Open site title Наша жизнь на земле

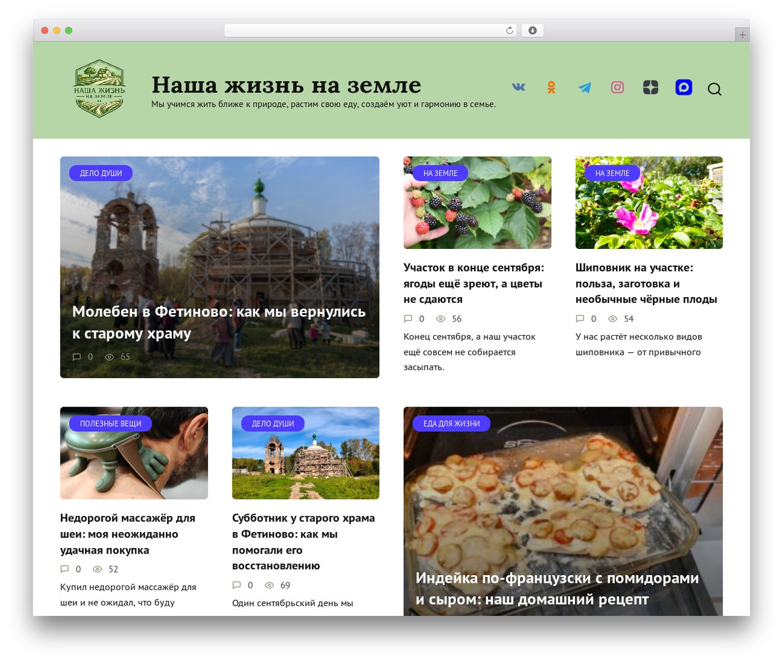286,85
